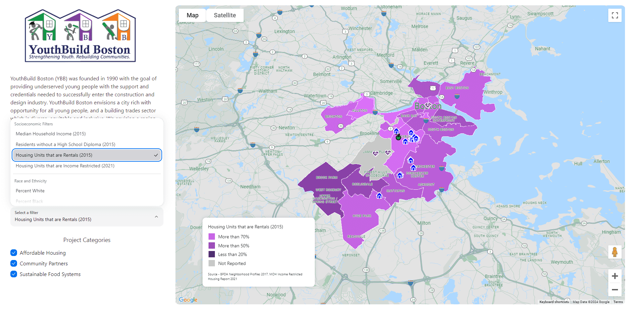This screenshot has width=633, height=311.
Task: Open Keyboard shortcuts link
Action: (x=554, y=302)
